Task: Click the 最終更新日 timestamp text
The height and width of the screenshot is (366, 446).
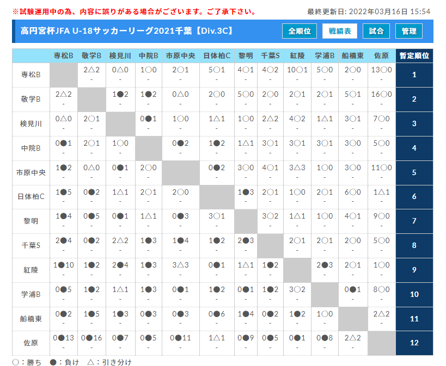Action: pos(369,11)
